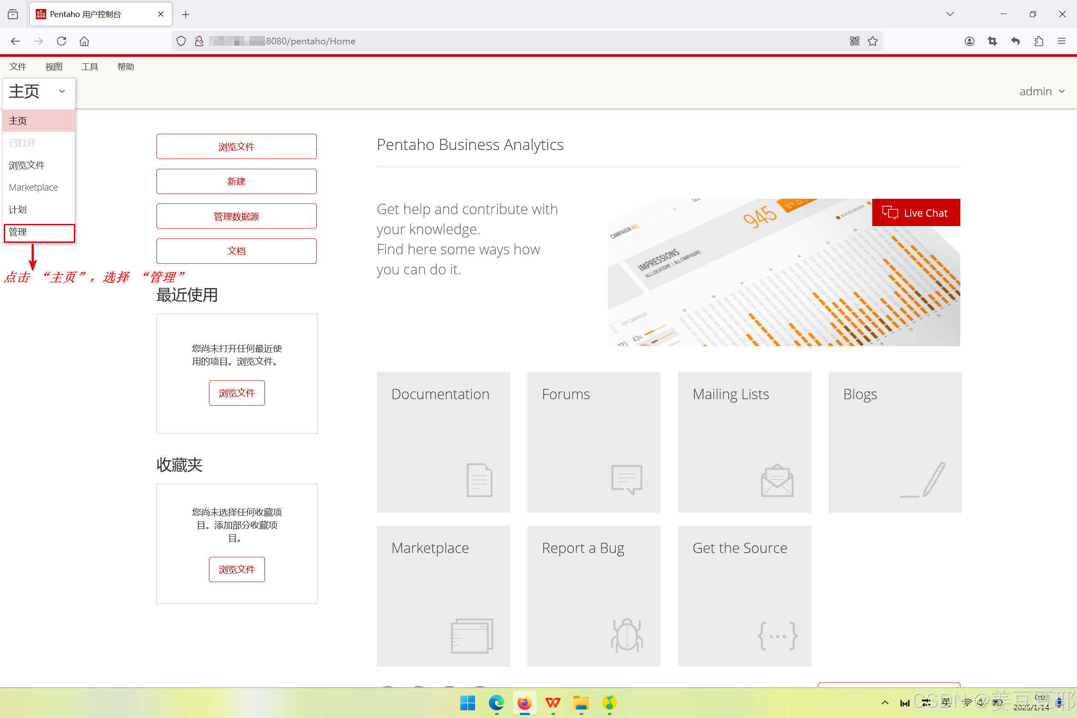
Task: Select Marketplace in the dropdown list
Action: 33,187
